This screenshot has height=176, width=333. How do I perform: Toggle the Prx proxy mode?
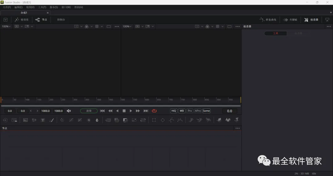(x=190, y=111)
